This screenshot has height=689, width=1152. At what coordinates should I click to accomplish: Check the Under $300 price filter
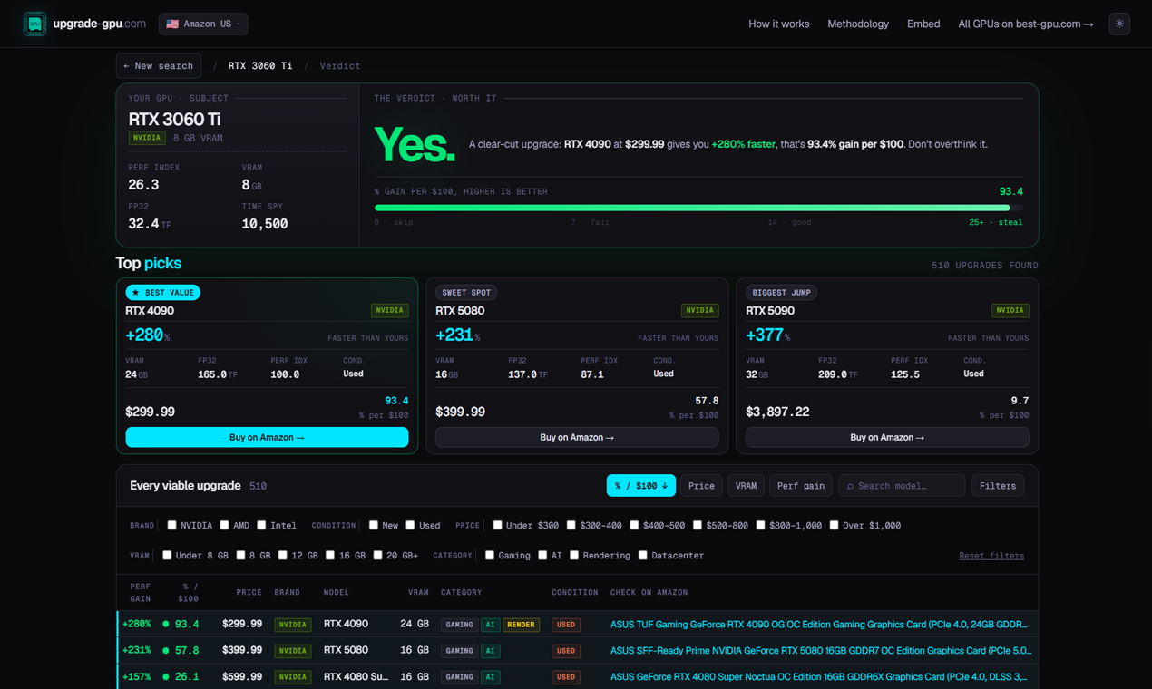click(x=497, y=525)
